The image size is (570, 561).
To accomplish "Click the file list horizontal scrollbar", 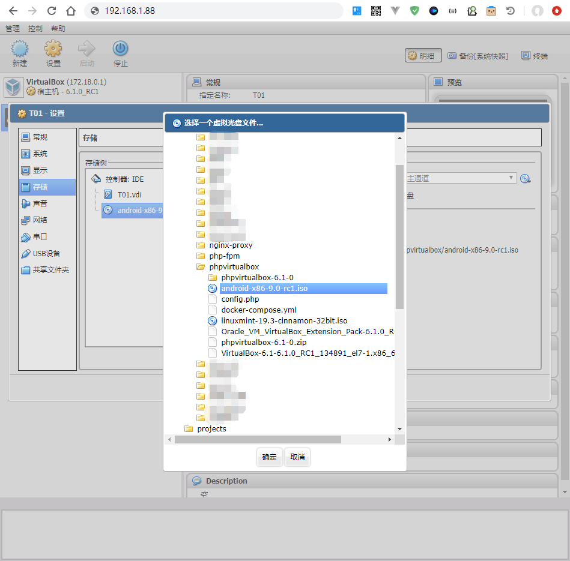I will point(258,440).
